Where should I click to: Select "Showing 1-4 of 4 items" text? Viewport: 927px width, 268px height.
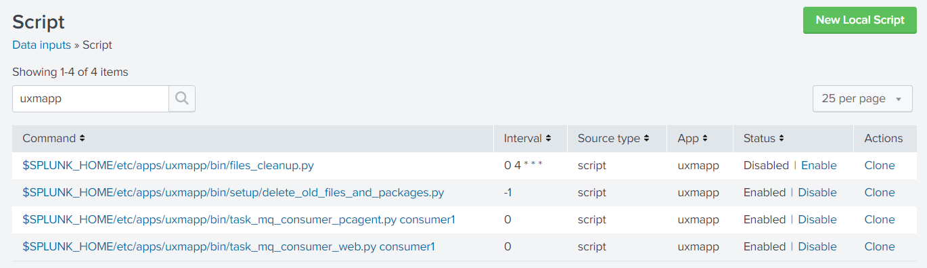[70, 72]
